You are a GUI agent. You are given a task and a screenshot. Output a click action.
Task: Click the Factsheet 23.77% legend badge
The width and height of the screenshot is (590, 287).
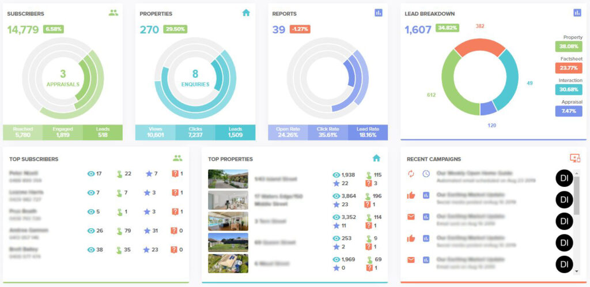click(569, 68)
